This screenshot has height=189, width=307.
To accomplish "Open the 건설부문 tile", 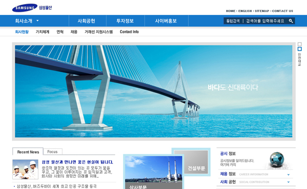I will 191,162.
